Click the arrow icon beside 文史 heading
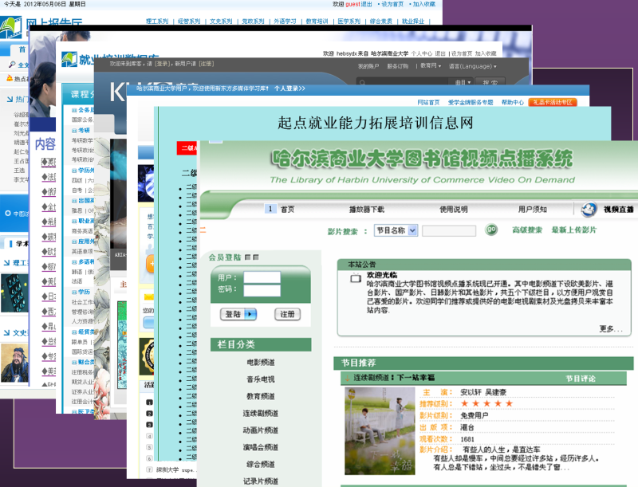The width and height of the screenshot is (638, 487). point(6,333)
